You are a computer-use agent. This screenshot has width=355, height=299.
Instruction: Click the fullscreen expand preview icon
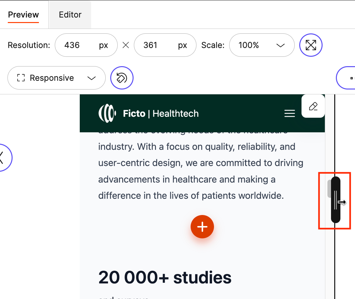point(311,45)
